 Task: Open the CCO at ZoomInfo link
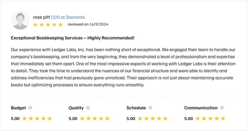tap(68, 17)
